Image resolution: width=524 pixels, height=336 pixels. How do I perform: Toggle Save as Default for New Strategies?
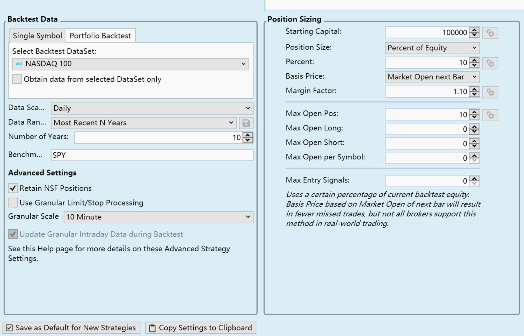[x=9, y=328]
